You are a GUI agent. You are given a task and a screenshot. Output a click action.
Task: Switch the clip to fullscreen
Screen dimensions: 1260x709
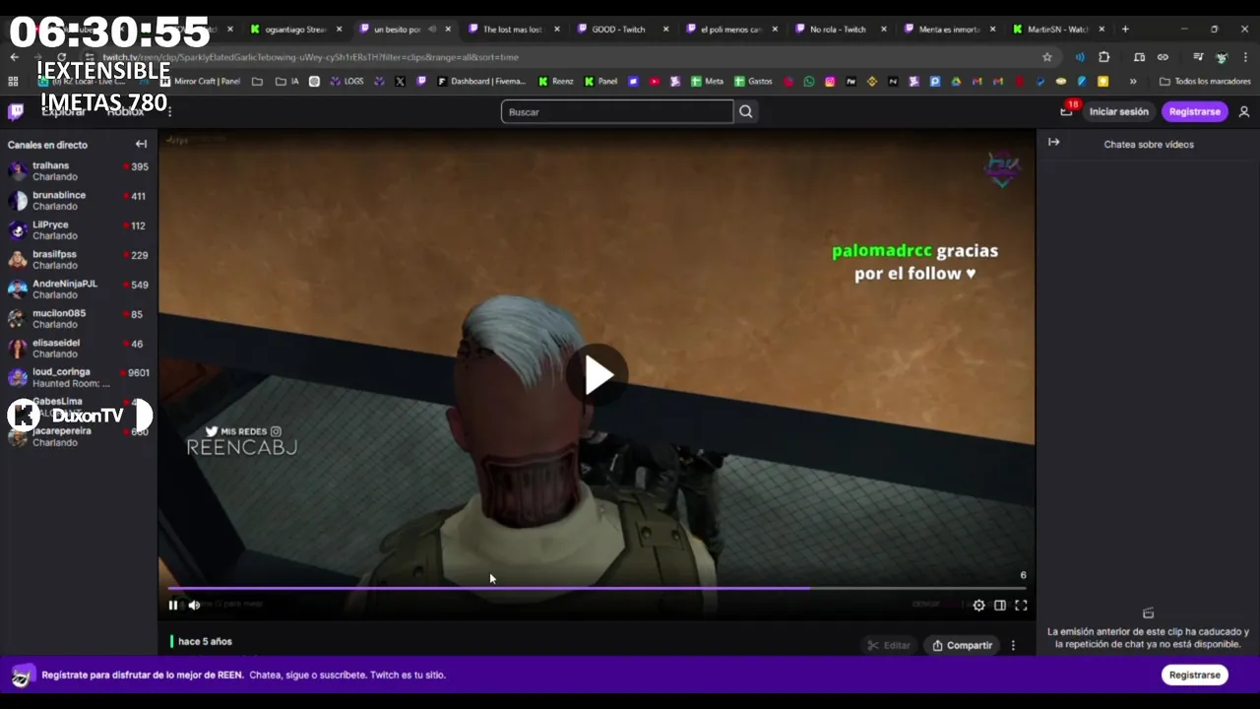pyautogui.click(x=1021, y=606)
